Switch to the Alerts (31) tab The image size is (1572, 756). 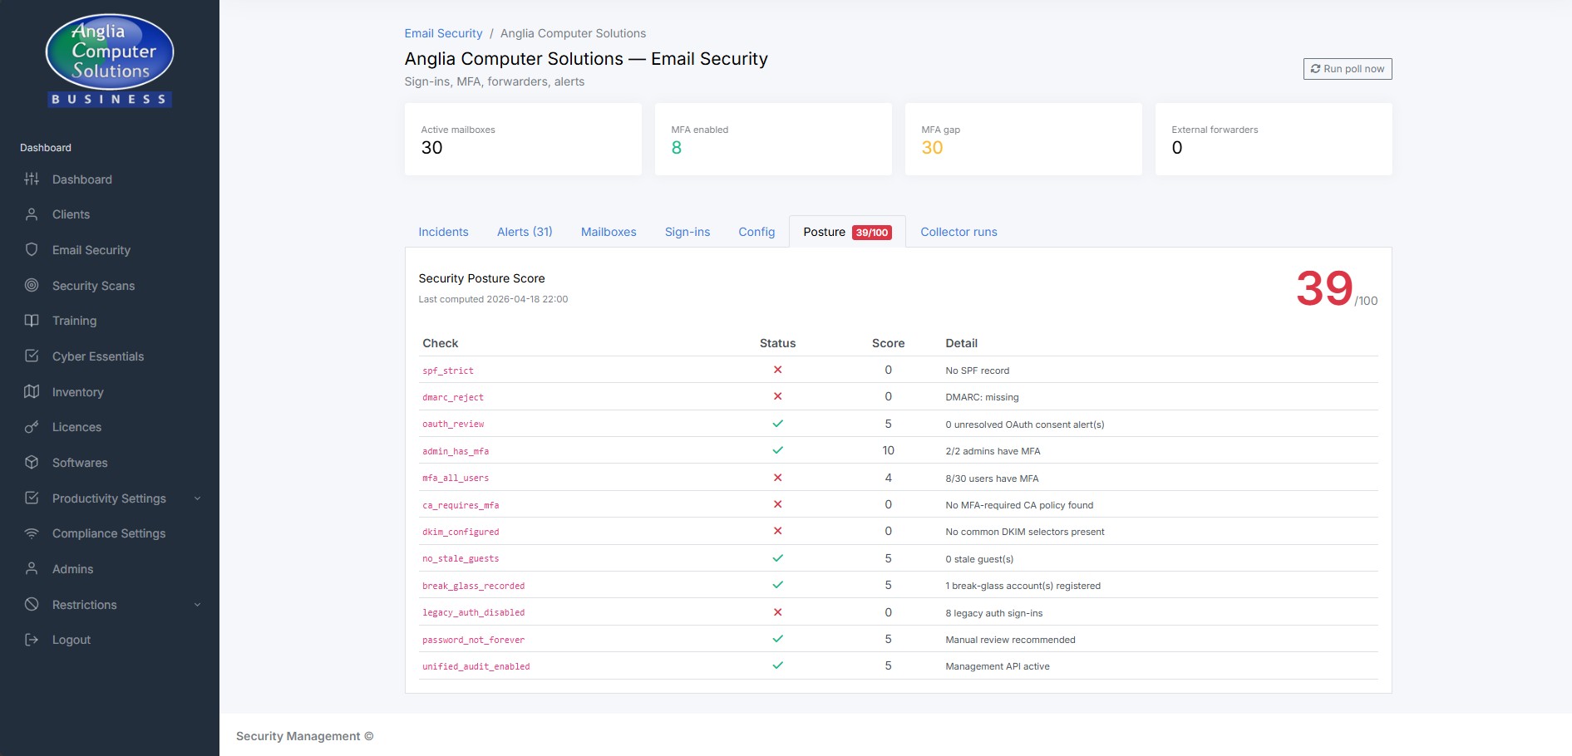[x=524, y=232]
